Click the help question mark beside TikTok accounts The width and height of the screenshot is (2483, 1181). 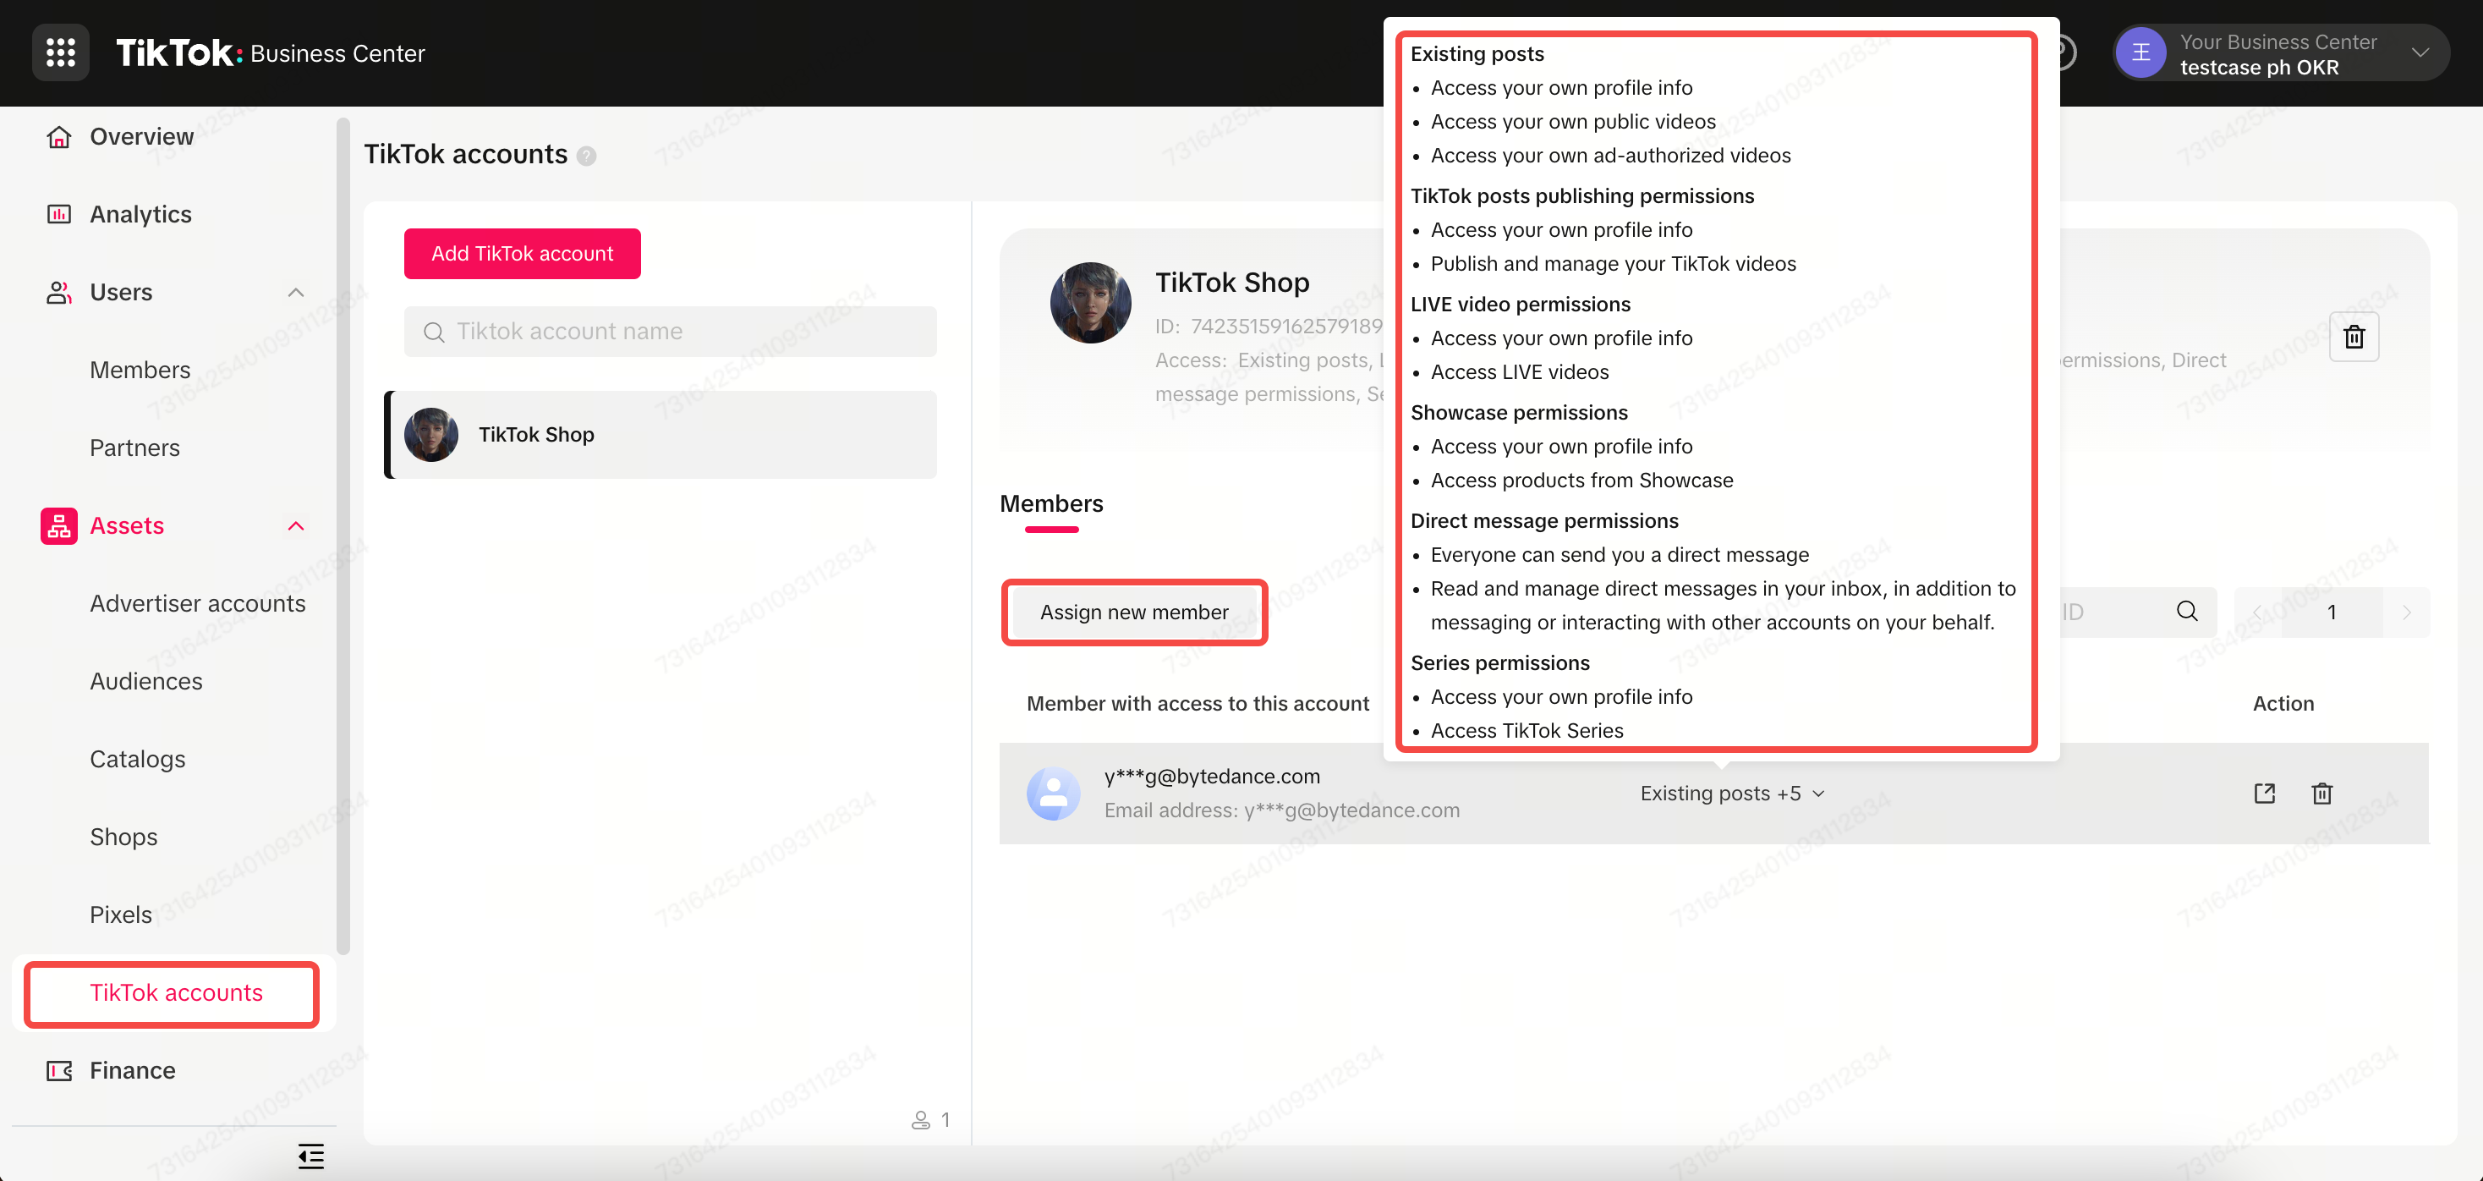click(x=586, y=157)
